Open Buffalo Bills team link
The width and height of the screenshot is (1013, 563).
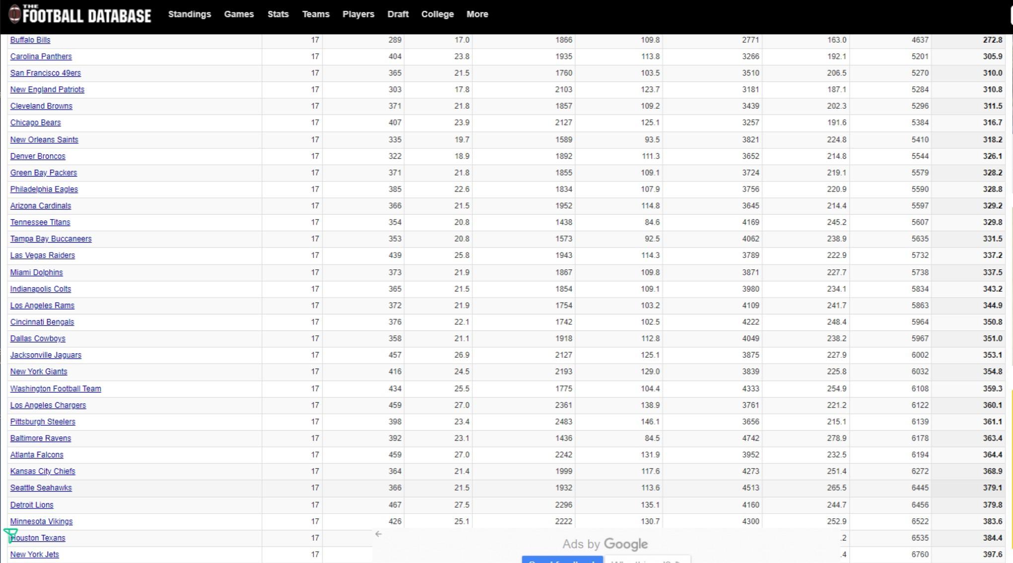(30, 40)
